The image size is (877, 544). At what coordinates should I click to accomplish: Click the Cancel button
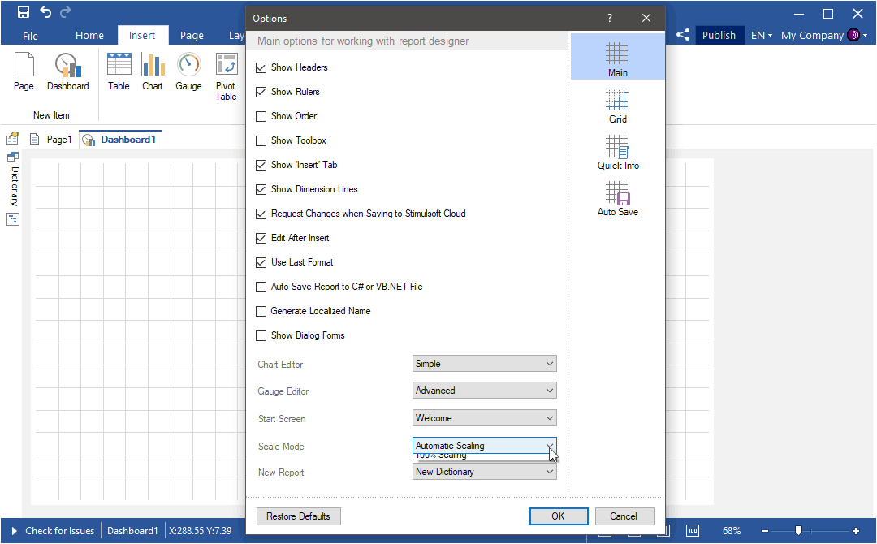coord(624,516)
